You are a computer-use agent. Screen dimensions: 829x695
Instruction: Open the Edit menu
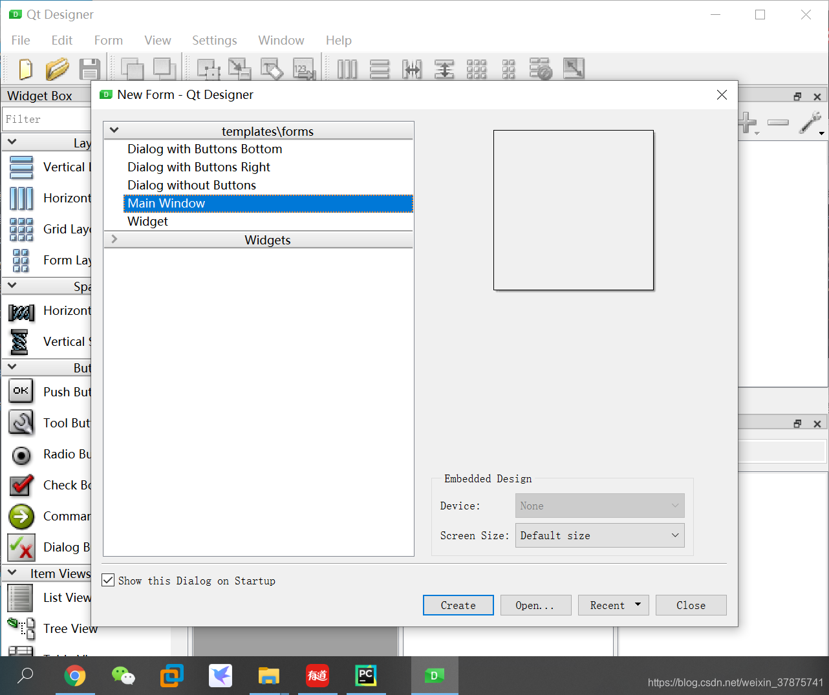coord(62,40)
